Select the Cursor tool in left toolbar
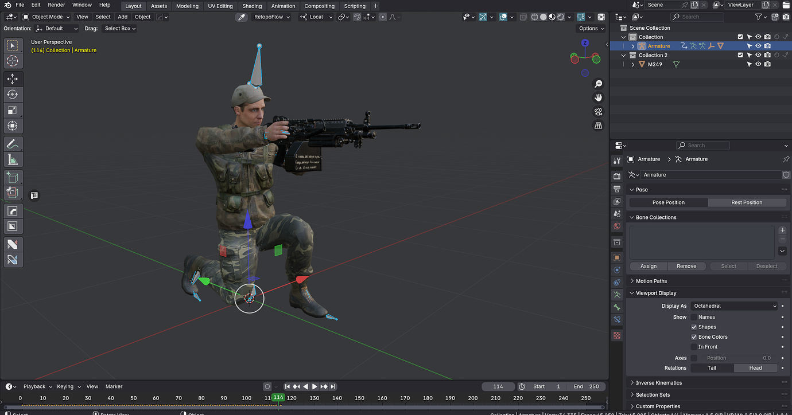This screenshot has width=792, height=415. [x=13, y=61]
